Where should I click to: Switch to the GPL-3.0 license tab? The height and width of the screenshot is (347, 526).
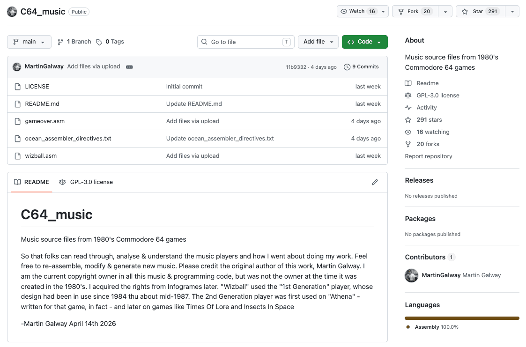coord(86,182)
